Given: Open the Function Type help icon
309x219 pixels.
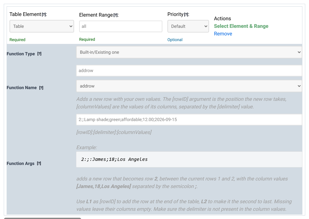Looking at the screenshot, I should coord(39,54).
